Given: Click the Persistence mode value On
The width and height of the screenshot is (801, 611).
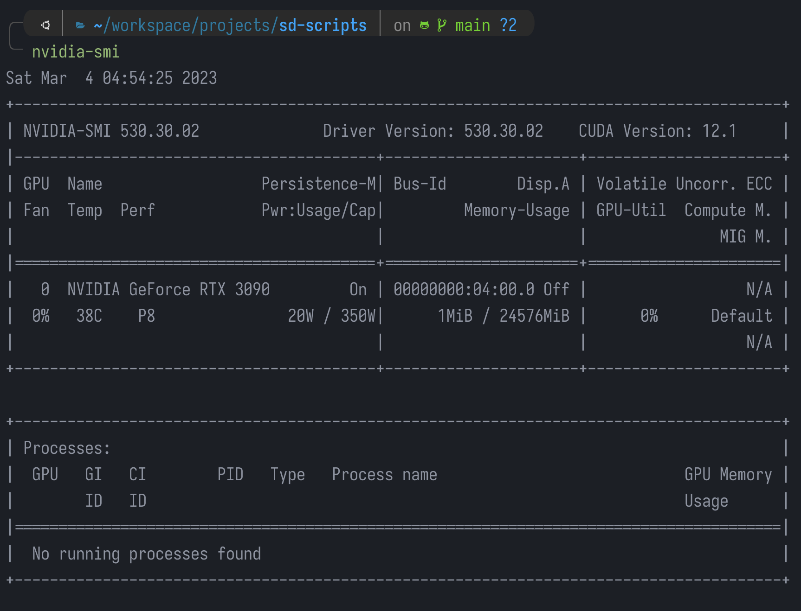Looking at the screenshot, I should click(x=358, y=289).
